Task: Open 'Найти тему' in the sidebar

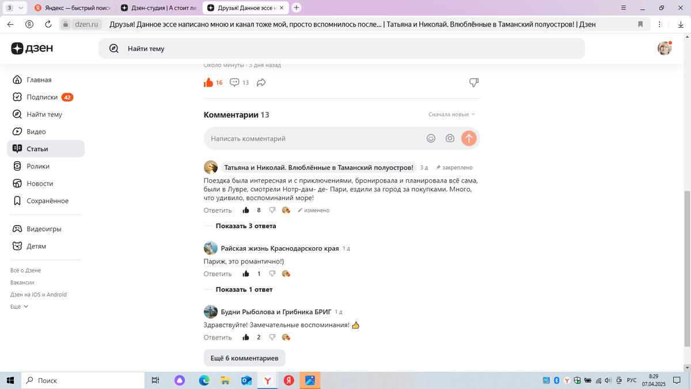Action: (x=45, y=115)
